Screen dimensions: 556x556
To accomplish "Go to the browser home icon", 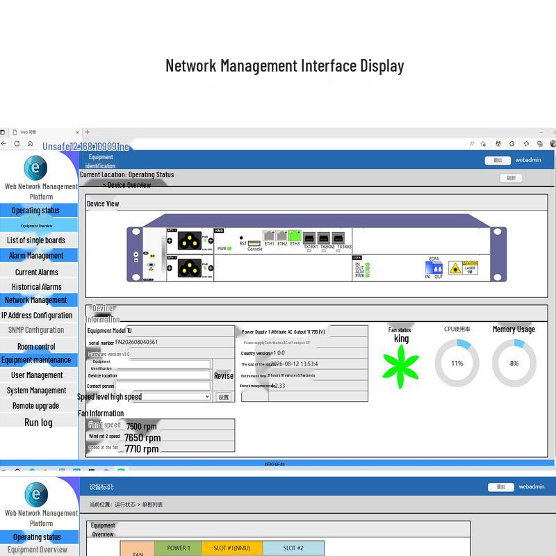I will tap(30, 144).
